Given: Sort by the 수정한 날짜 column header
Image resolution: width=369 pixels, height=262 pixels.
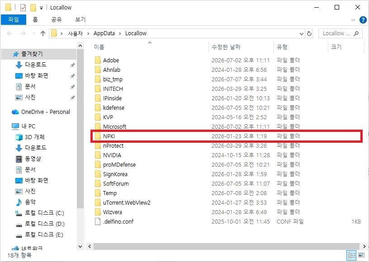Looking at the screenshot, I should pyautogui.click(x=226, y=47).
